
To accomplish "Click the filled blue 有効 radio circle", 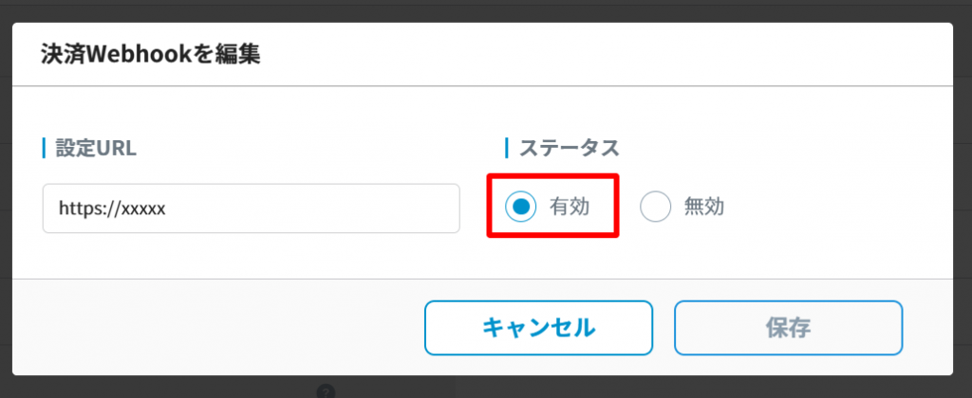I will pos(520,206).
